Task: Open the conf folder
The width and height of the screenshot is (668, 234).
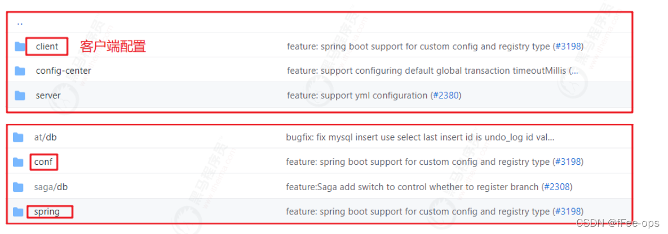Action: (x=43, y=162)
